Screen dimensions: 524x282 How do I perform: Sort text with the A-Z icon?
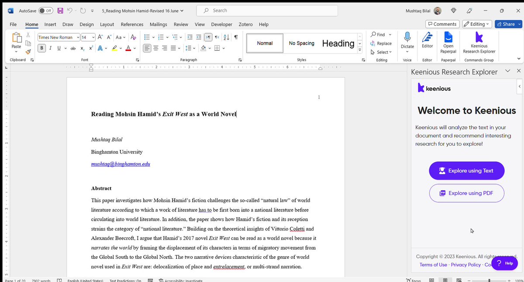227,37
